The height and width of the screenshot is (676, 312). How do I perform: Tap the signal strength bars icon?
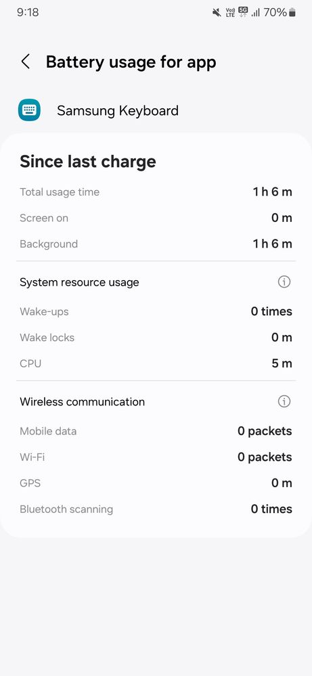pyautogui.click(x=256, y=12)
